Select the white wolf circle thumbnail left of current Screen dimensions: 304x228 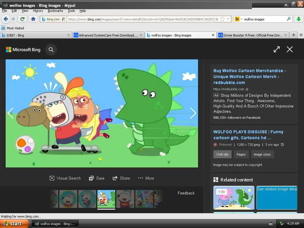[x=87, y=199]
